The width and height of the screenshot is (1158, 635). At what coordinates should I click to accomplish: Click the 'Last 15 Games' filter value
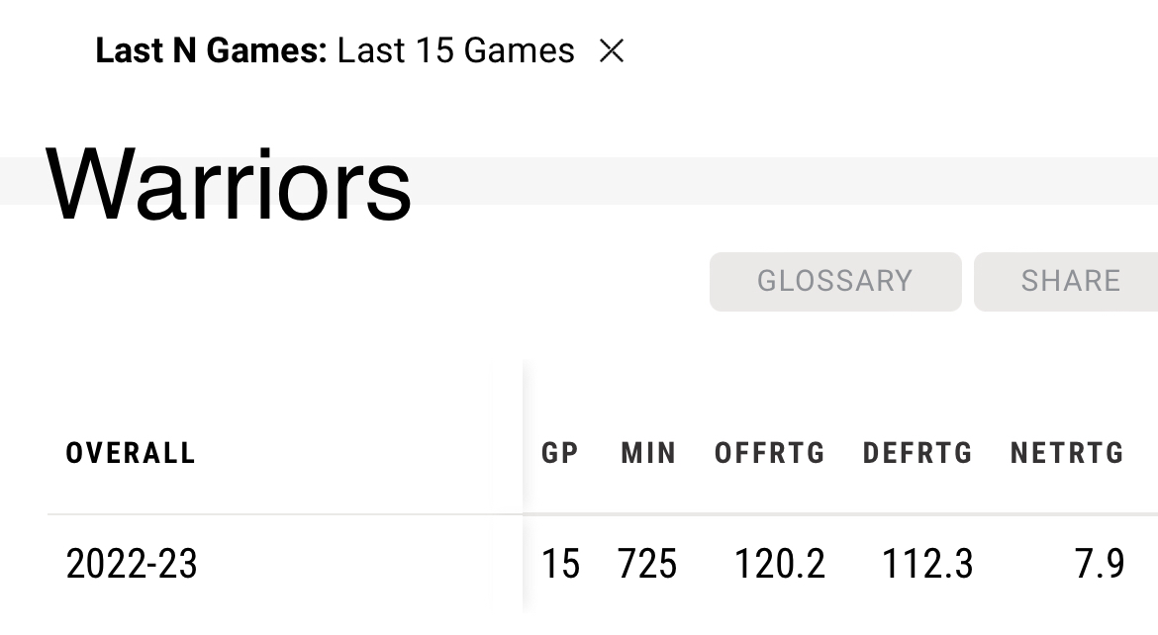point(455,51)
